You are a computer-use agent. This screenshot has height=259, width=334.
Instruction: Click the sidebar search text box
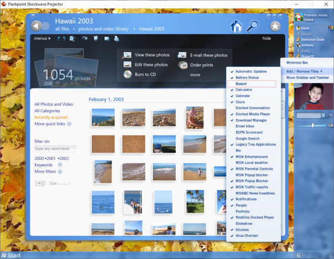point(308,116)
